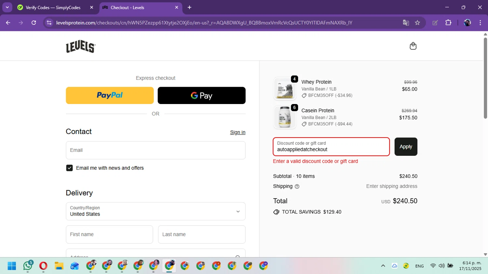Open Windows Start menu

[12, 266]
